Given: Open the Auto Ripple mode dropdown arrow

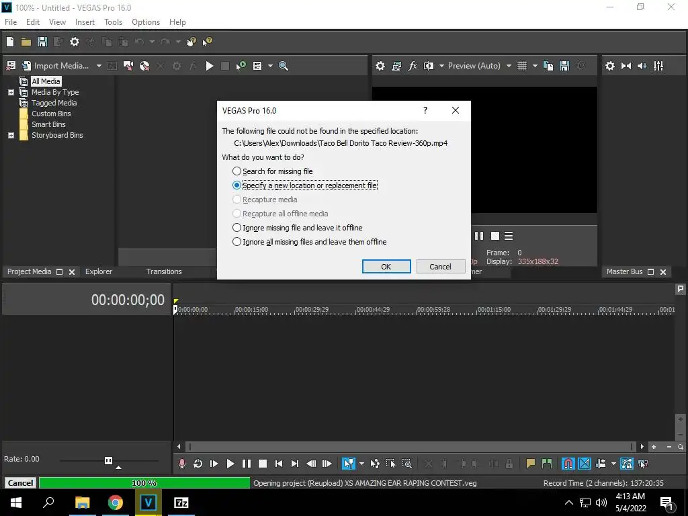Looking at the screenshot, I should pos(613,464).
